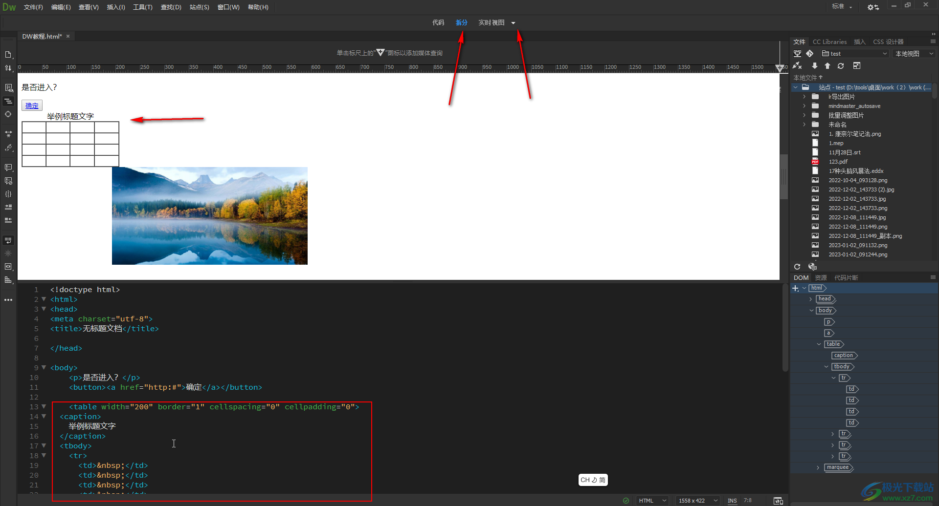The image size is (939, 506).
Task: Click Format Source Code icon
Action: coord(8,148)
